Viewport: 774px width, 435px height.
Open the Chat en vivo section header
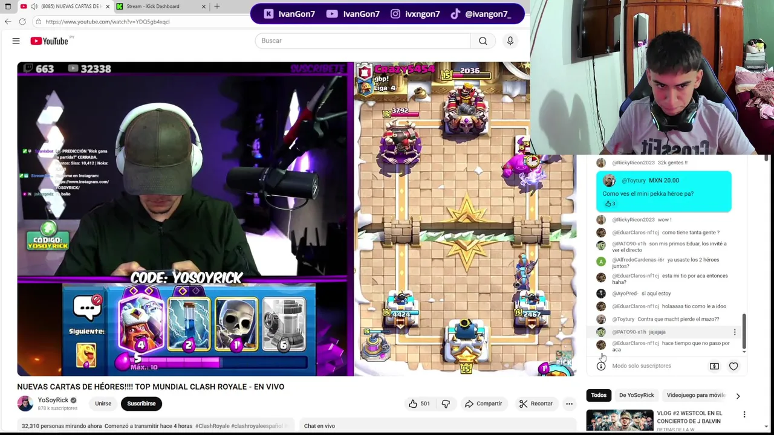click(319, 426)
